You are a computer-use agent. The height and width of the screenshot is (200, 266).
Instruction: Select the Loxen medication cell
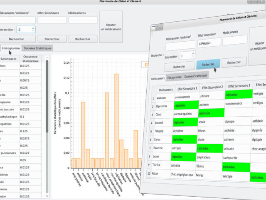tap(161, 156)
